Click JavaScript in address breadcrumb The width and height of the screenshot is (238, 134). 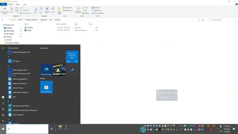(x=44, y=20)
